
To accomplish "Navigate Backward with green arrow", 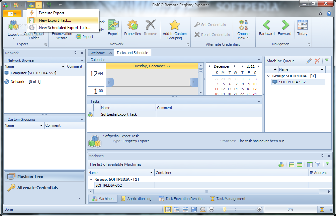I will (267, 28).
